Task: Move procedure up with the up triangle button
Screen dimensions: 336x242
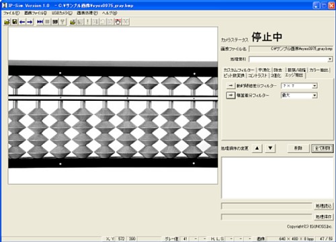Action: click(257, 148)
